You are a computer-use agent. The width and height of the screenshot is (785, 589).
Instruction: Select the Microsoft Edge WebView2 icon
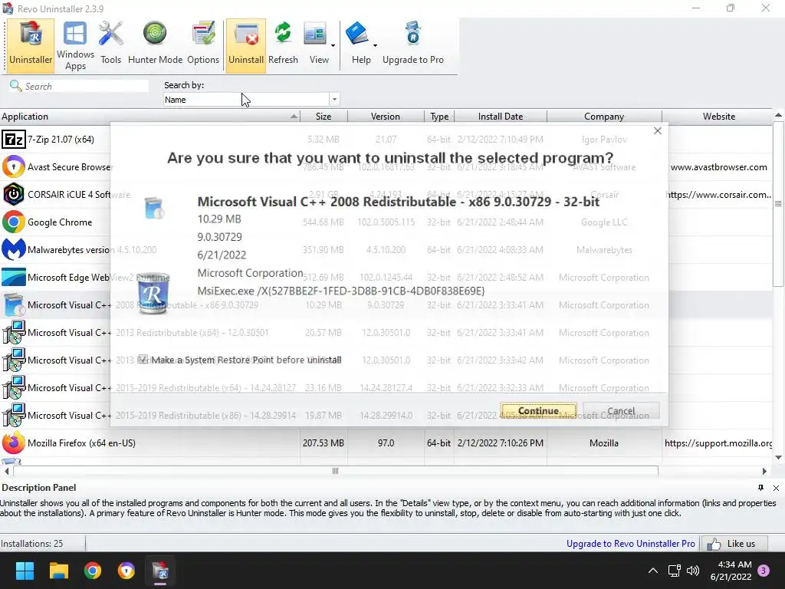click(14, 277)
